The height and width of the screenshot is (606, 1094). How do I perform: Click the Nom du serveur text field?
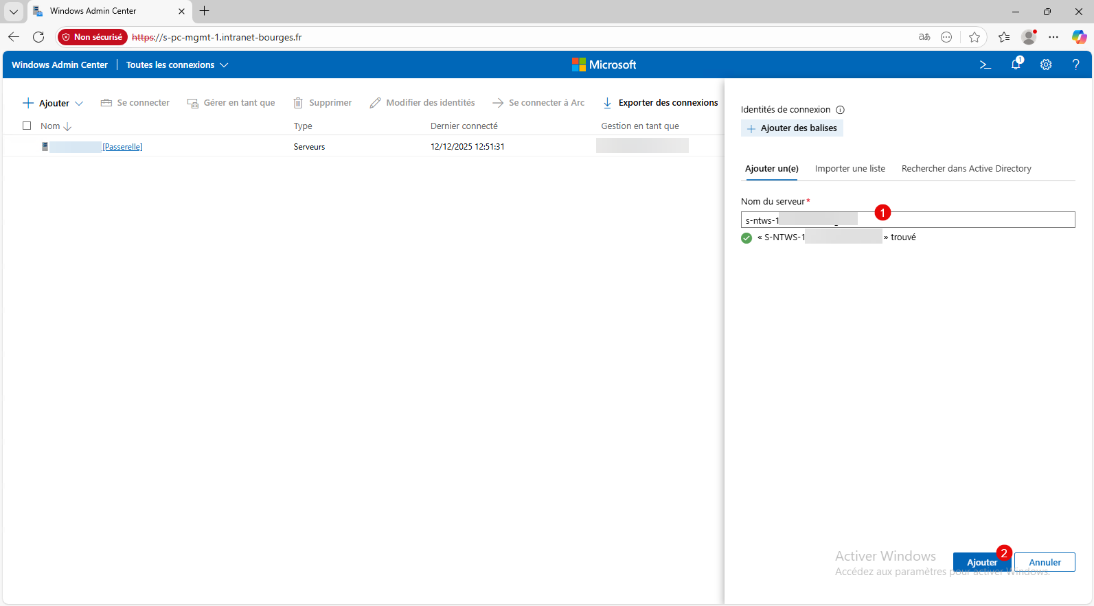coord(961,220)
